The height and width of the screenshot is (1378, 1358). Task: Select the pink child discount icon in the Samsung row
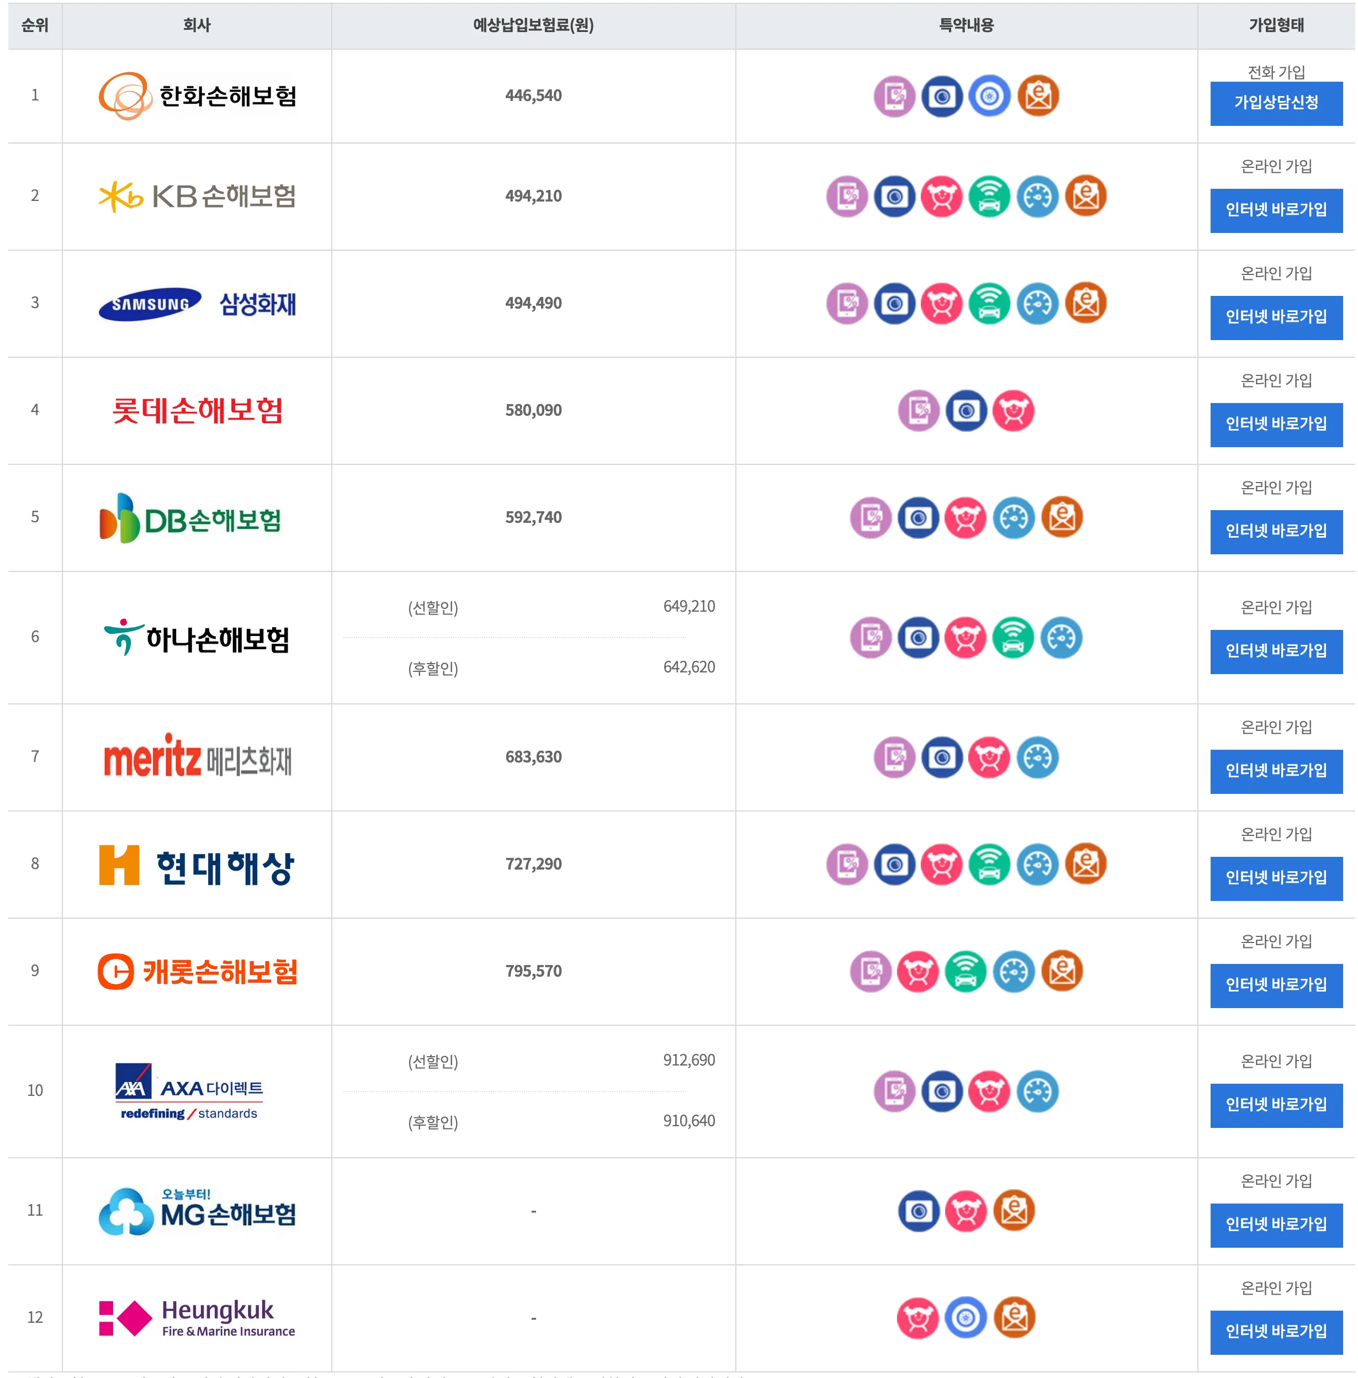click(943, 303)
